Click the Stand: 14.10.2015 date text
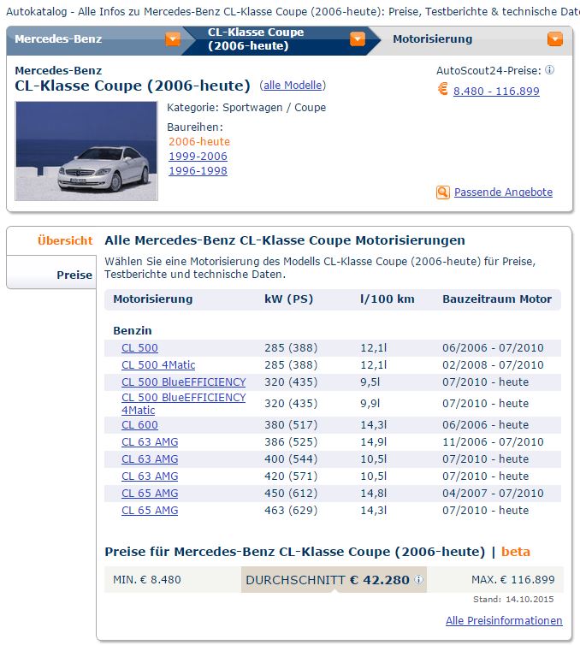The width and height of the screenshot is (580, 645). [x=513, y=600]
